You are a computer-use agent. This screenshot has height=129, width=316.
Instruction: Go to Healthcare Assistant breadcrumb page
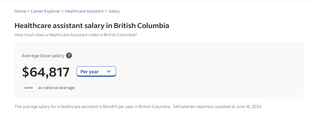(x=84, y=11)
